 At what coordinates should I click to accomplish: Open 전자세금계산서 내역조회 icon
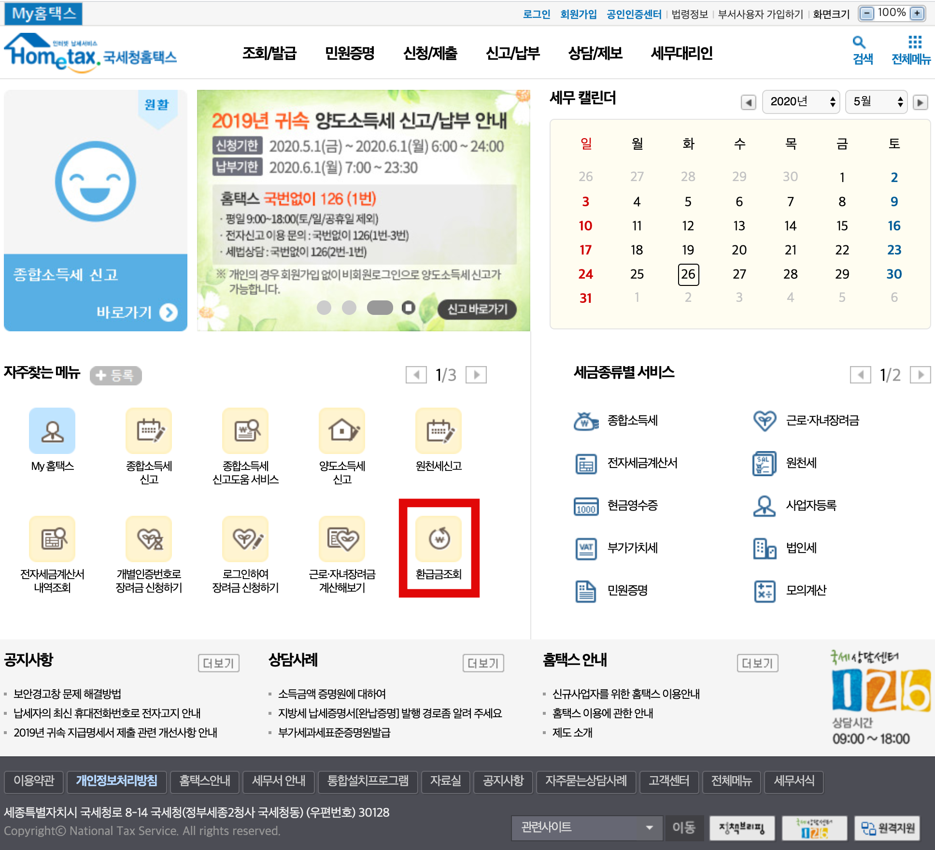coord(52,539)
